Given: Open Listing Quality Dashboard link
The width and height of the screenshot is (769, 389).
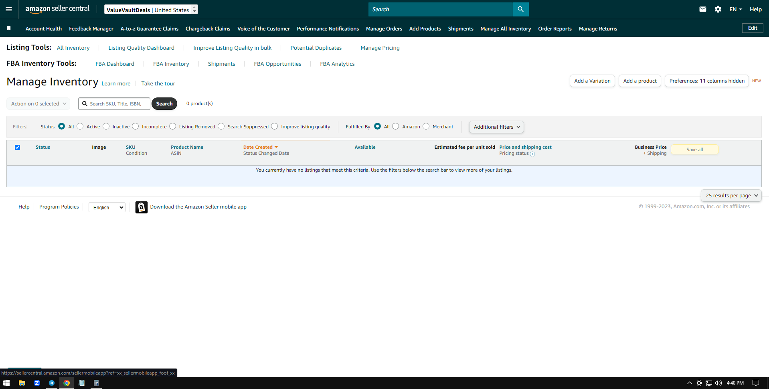Looking at the screenshot, I should point(141,48).
